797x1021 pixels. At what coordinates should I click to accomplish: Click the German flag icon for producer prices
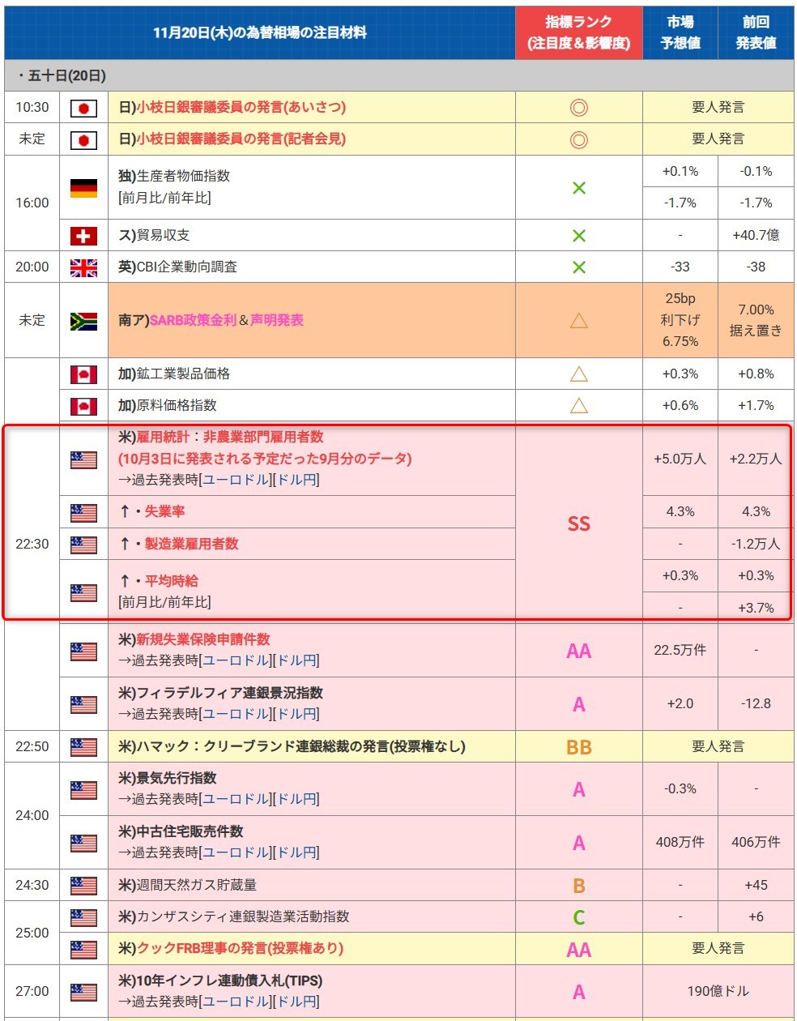83,188
